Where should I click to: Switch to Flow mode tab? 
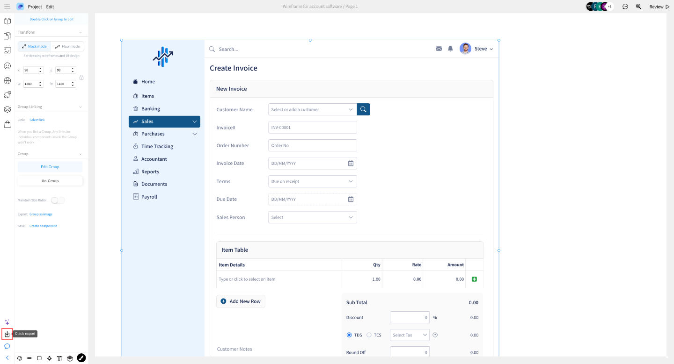(67, 46)
